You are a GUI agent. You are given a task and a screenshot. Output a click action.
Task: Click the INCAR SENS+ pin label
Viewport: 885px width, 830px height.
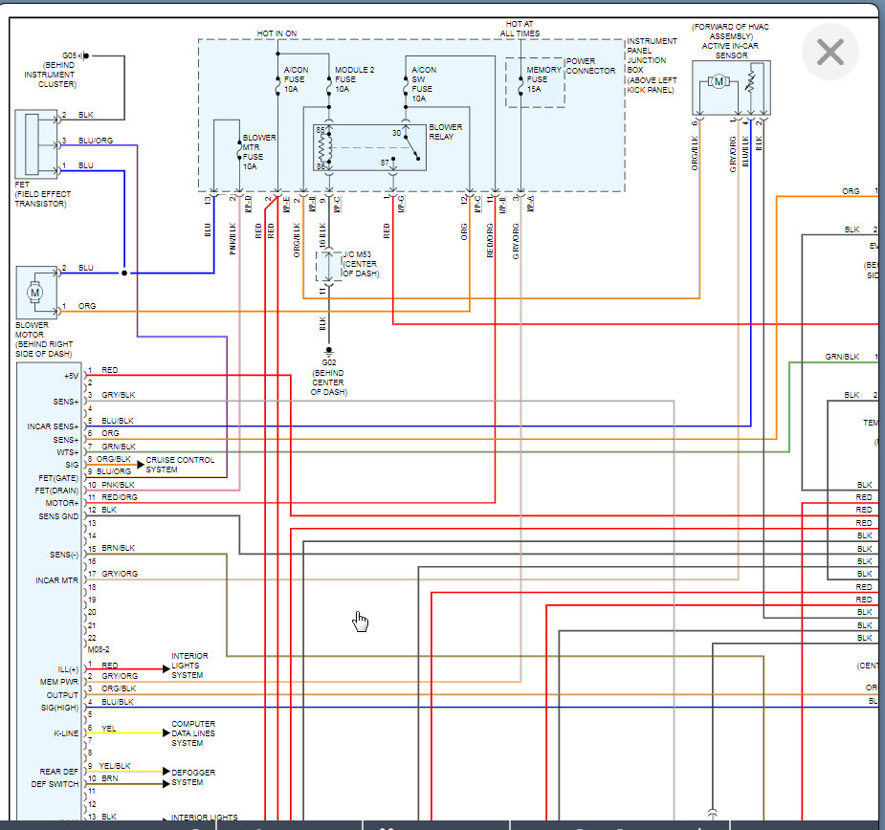pos(53,426)
